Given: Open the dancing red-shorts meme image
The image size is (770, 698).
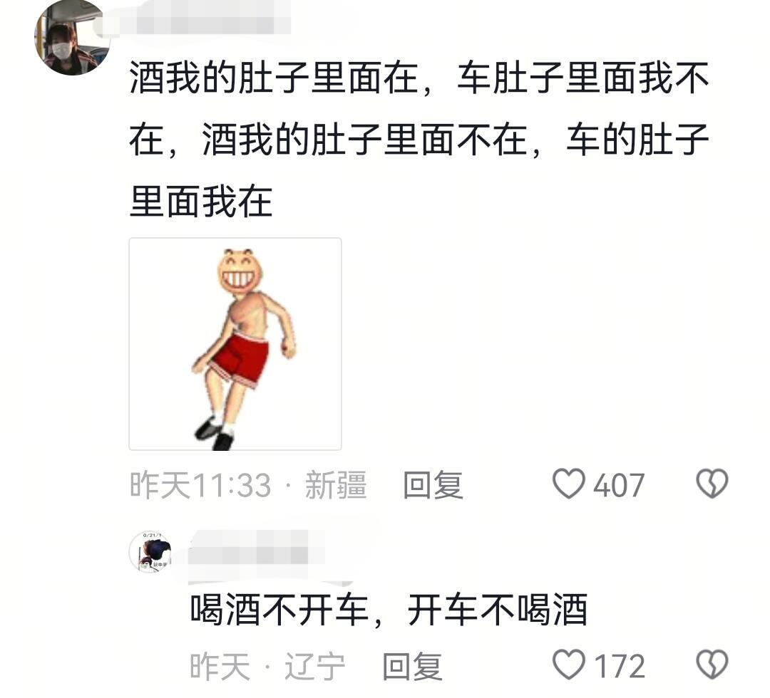Looking at the screenshot, I should [x=235, y=344].
